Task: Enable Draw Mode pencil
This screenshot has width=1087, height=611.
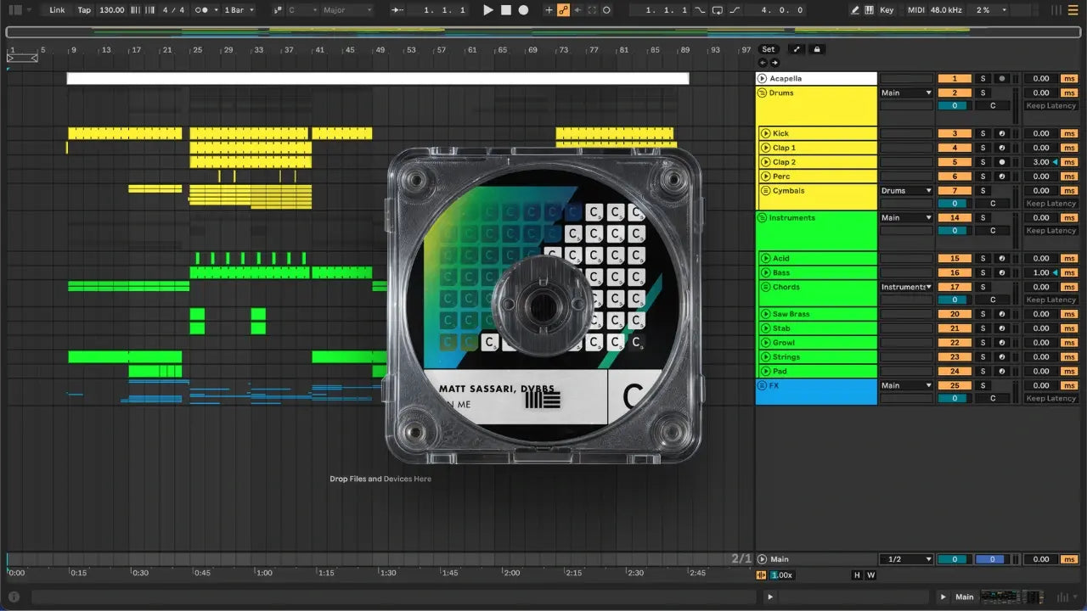Action: [x=855, y=10]
